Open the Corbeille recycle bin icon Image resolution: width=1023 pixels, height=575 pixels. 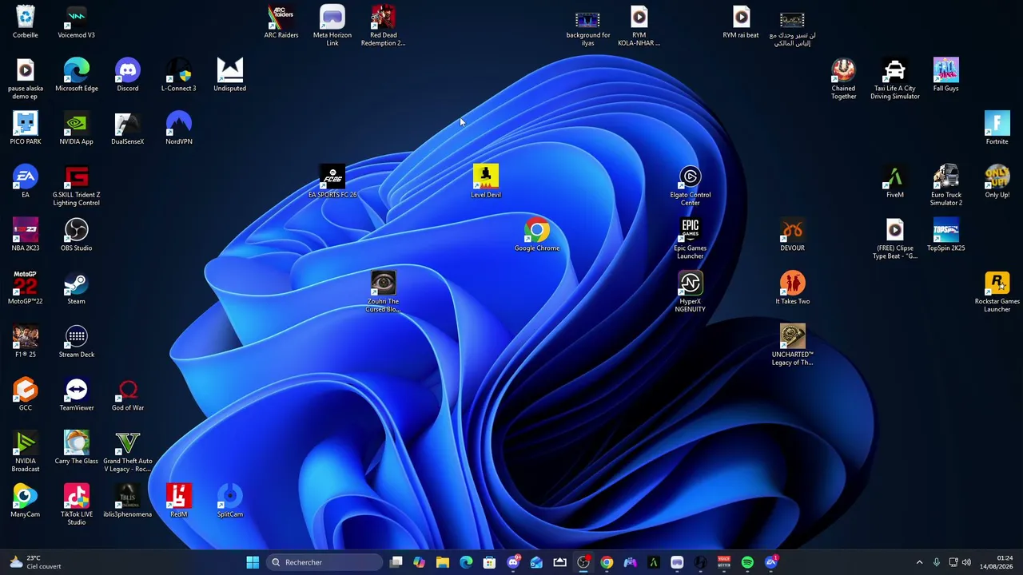[26, 22]
